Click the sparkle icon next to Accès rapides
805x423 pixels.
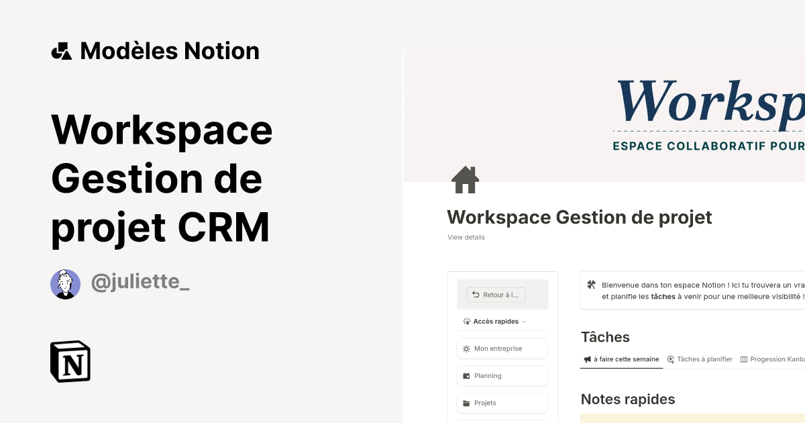[466, 321]
